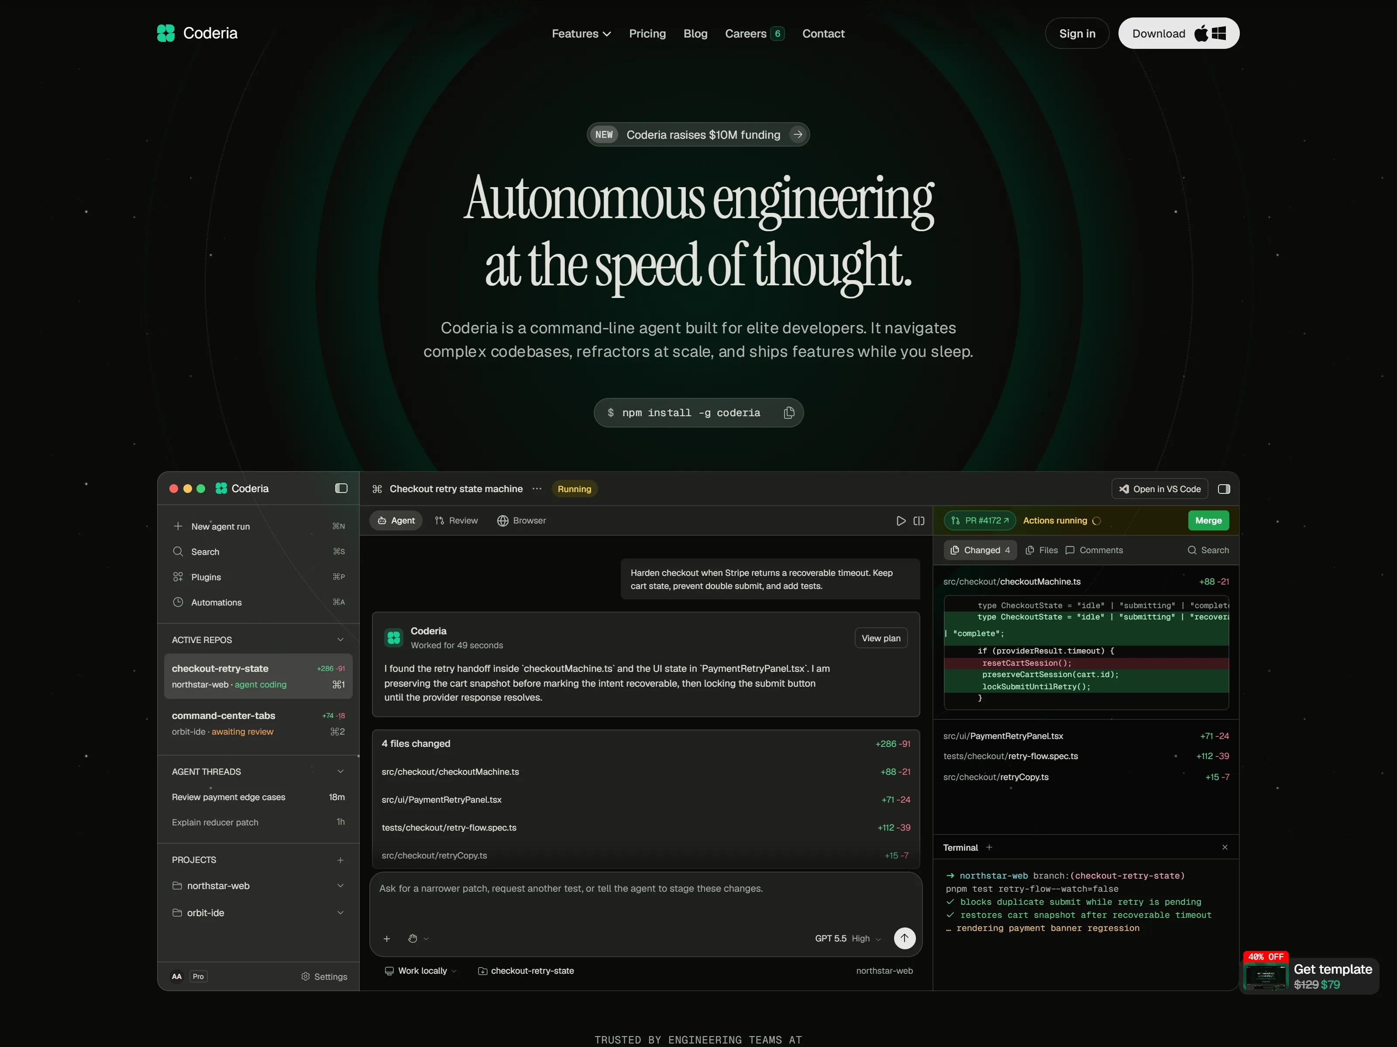
Task: Click the Running status badge
Action: coord(574,489)
